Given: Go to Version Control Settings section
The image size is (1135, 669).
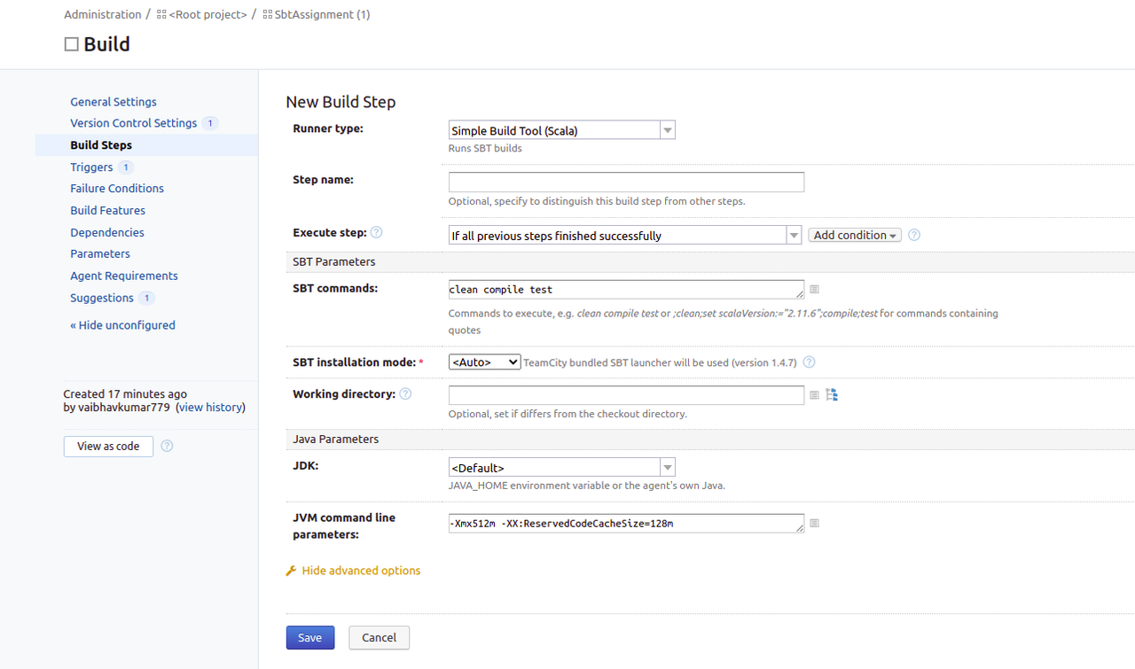Looking at the screenshot, I should (133, 122).
